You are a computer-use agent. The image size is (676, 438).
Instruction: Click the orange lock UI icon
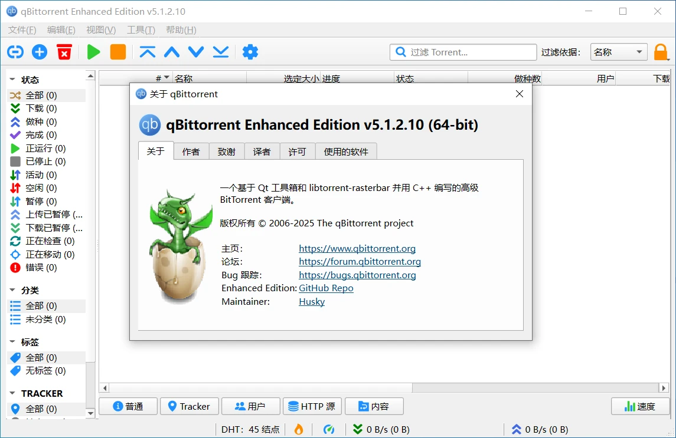[661, 52]
